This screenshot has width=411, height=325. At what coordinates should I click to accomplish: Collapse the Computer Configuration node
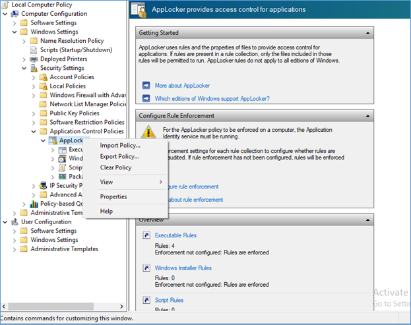5,14
